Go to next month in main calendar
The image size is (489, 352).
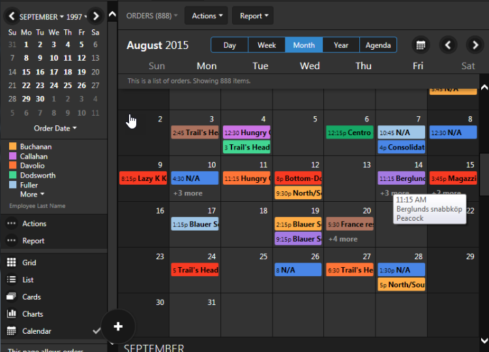coord(475,45)
